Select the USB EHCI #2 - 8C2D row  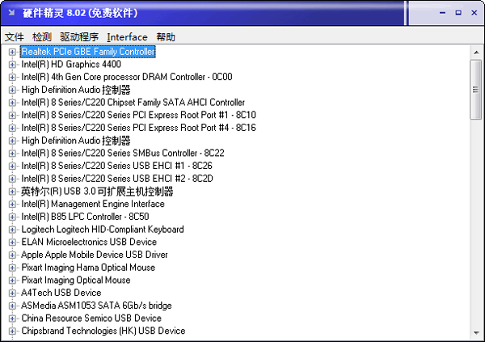pyautogui.click(x=117, y=179)
